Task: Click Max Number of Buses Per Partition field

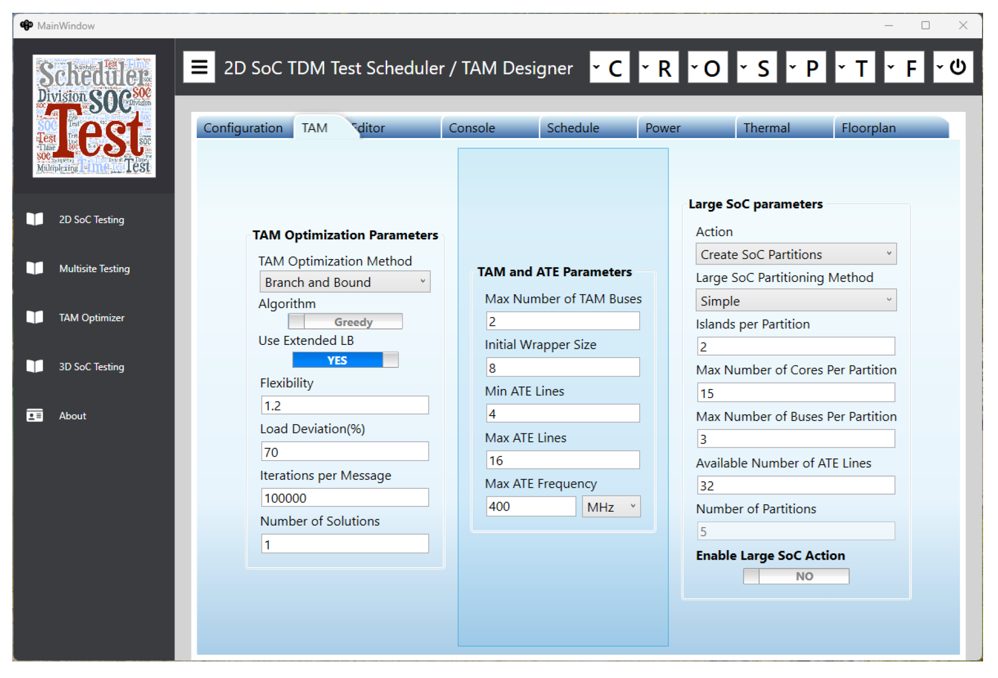Action: 796,439
